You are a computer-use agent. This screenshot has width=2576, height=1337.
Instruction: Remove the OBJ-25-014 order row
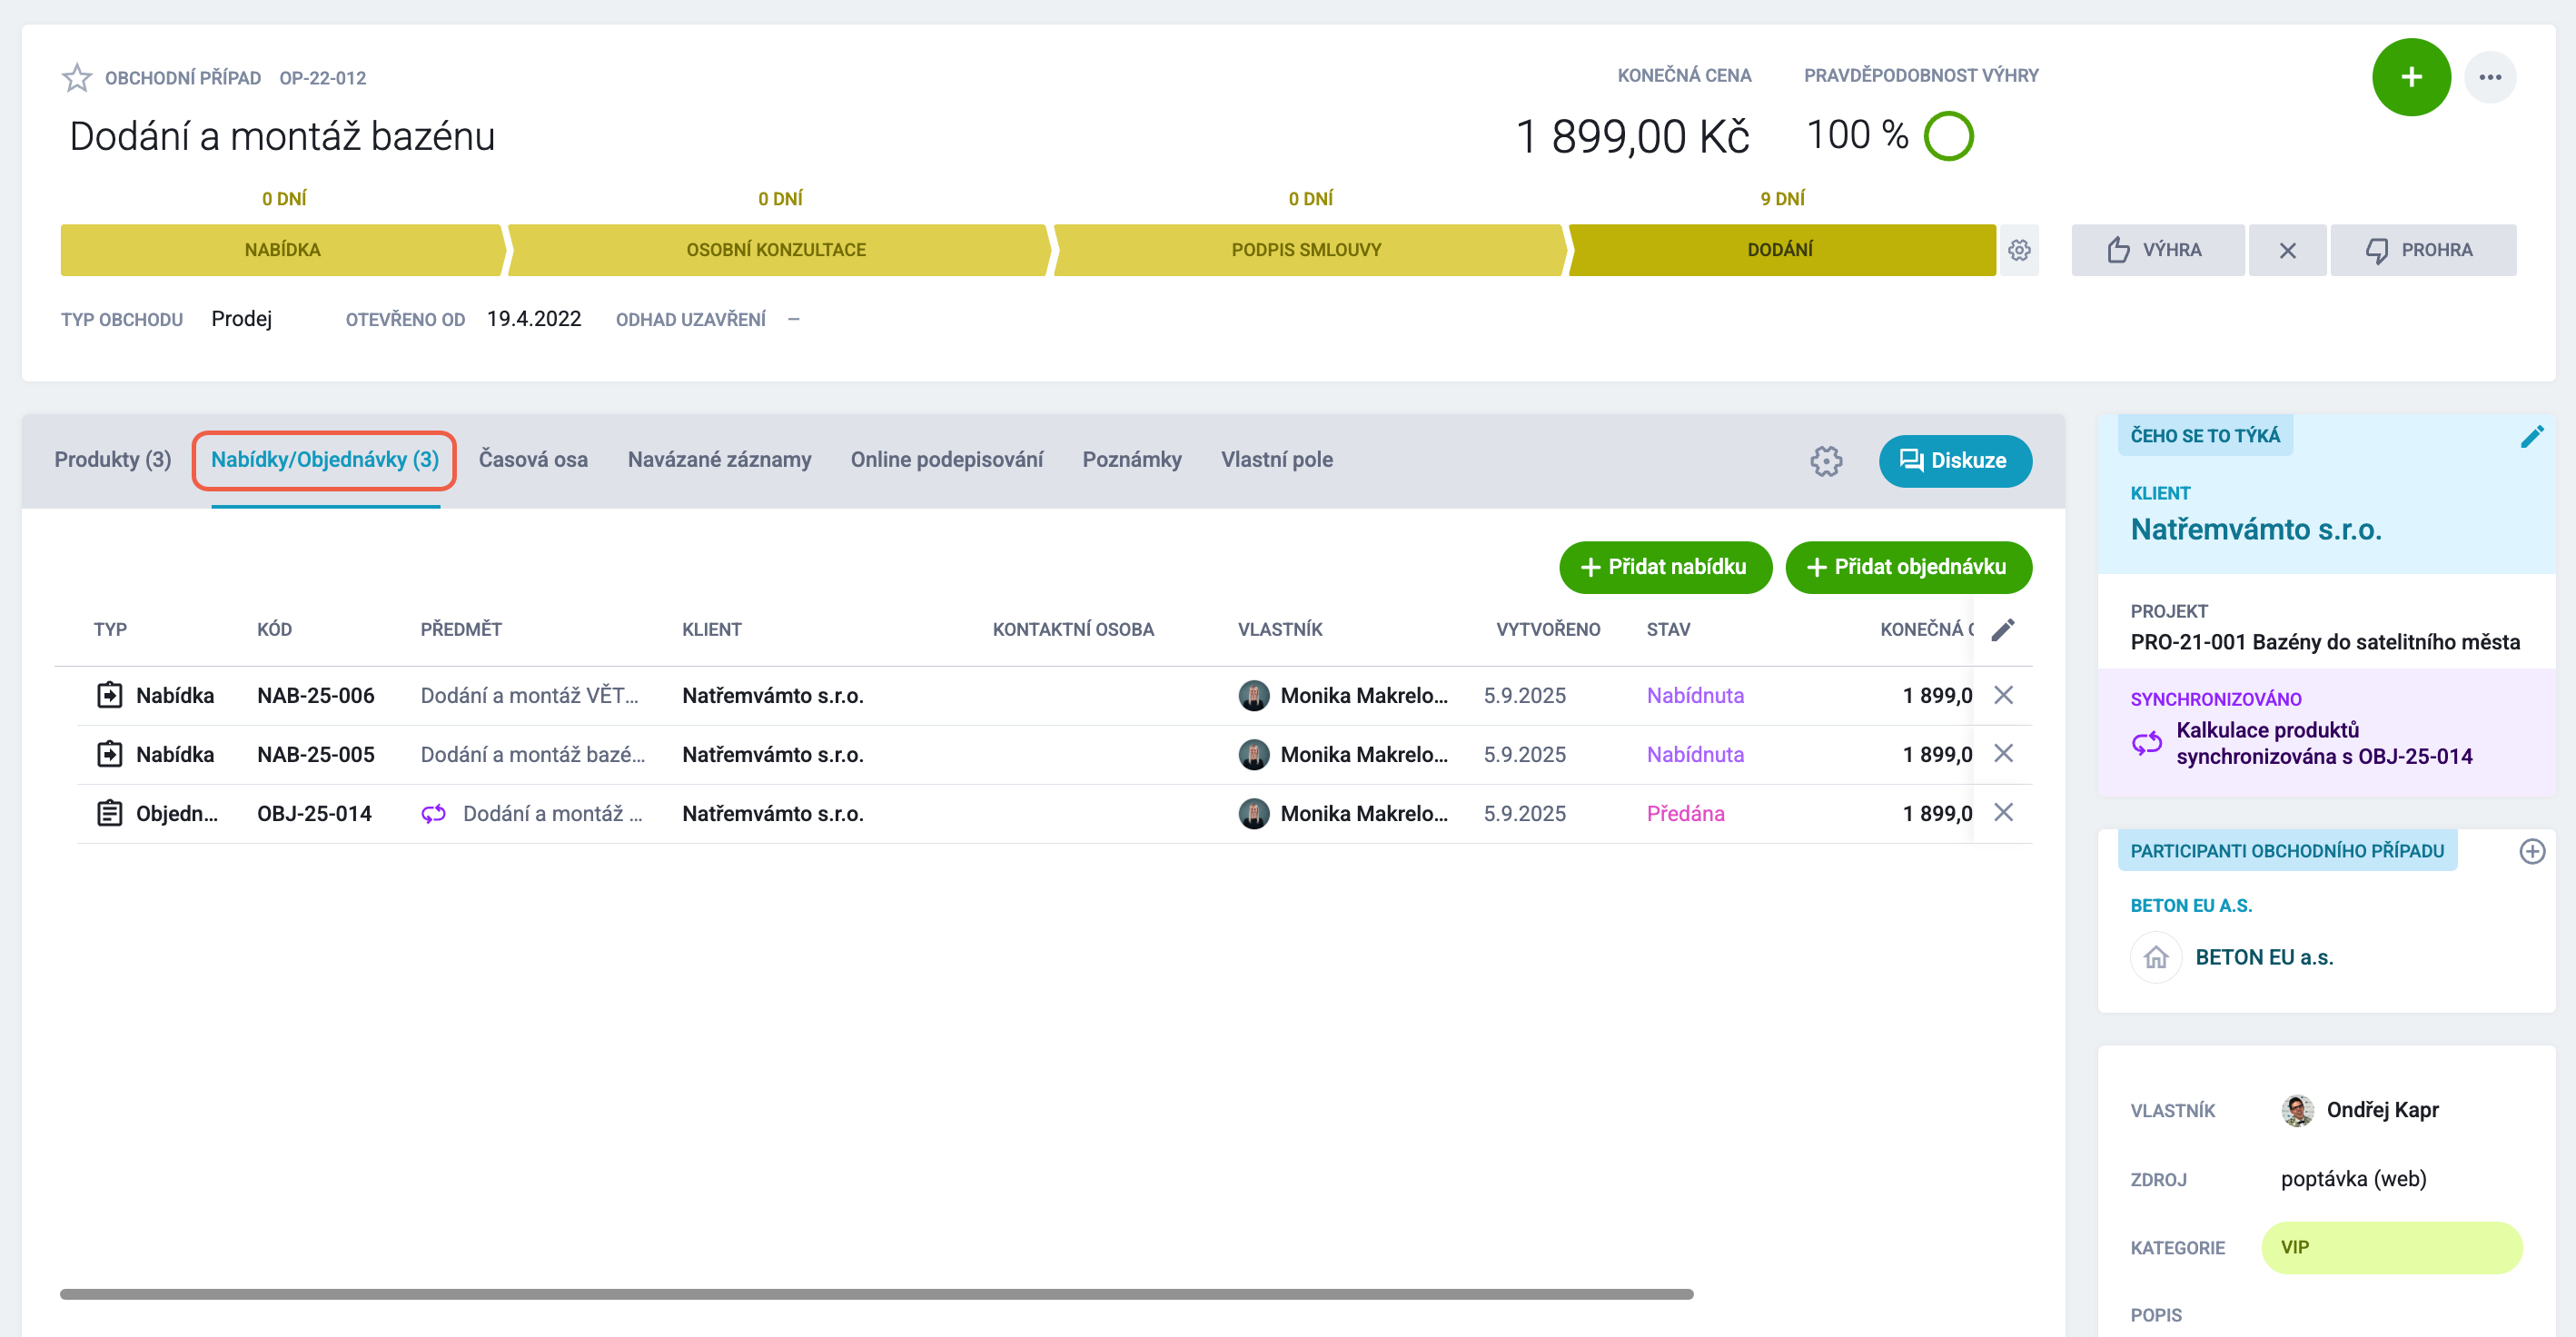[x=2002, y=812]
